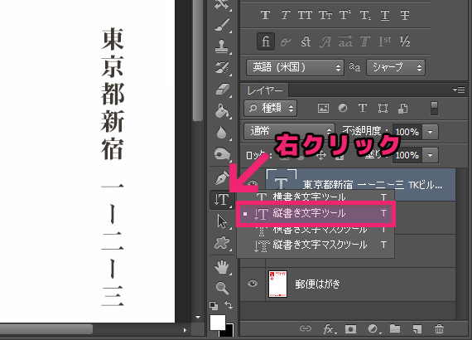Select the Custom Shape tool
This screenshot has height=340, width=472.
coord(222,243)
